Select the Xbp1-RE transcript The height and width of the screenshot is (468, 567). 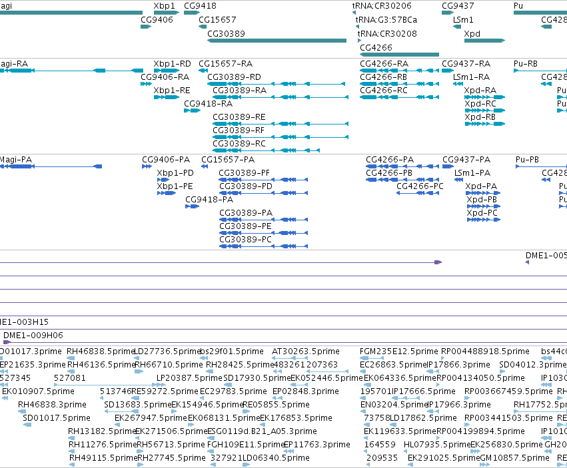click(167, 97)
